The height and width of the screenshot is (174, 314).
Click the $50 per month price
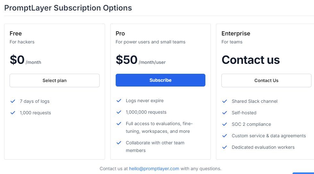tap(127, 60)
